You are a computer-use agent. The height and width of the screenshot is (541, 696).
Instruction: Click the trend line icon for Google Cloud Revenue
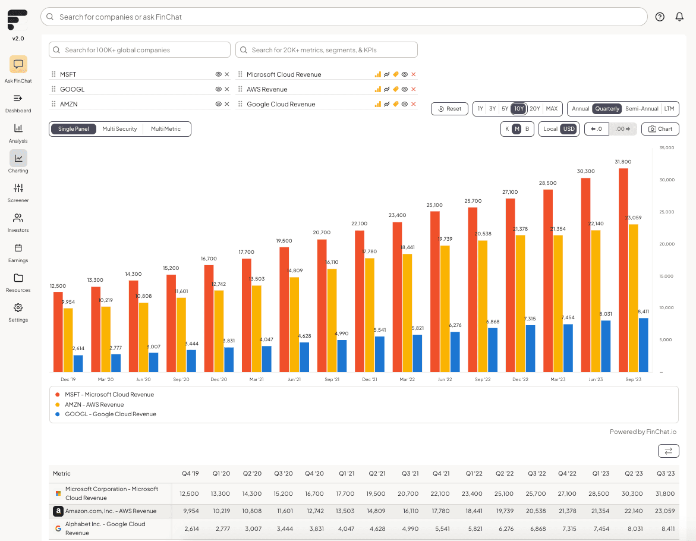pos(386,104)
